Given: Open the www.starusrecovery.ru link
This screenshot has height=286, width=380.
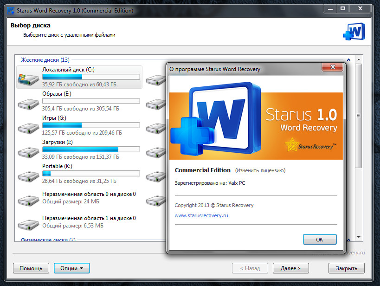Looking at the screenshot, I should 201,215.
